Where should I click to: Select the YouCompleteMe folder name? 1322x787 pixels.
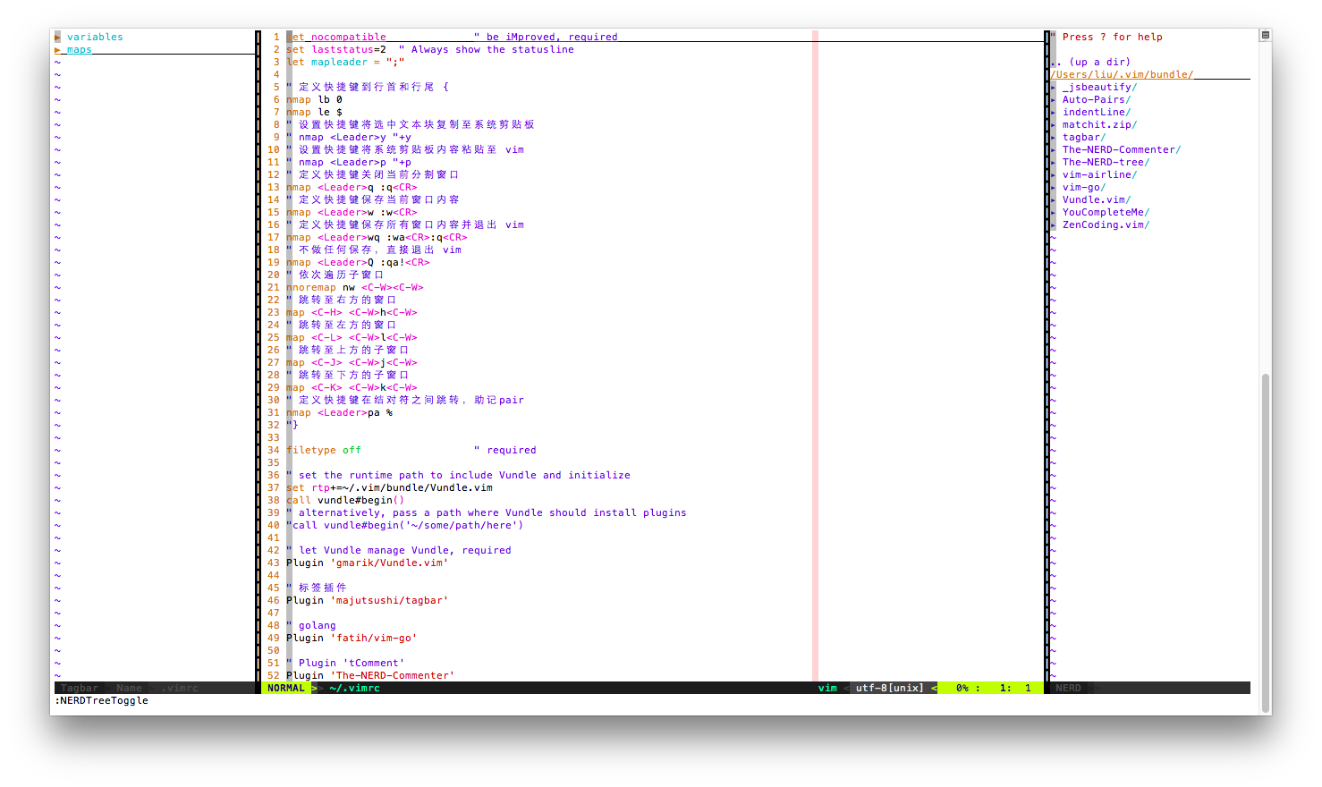(x=1106, y=213)
